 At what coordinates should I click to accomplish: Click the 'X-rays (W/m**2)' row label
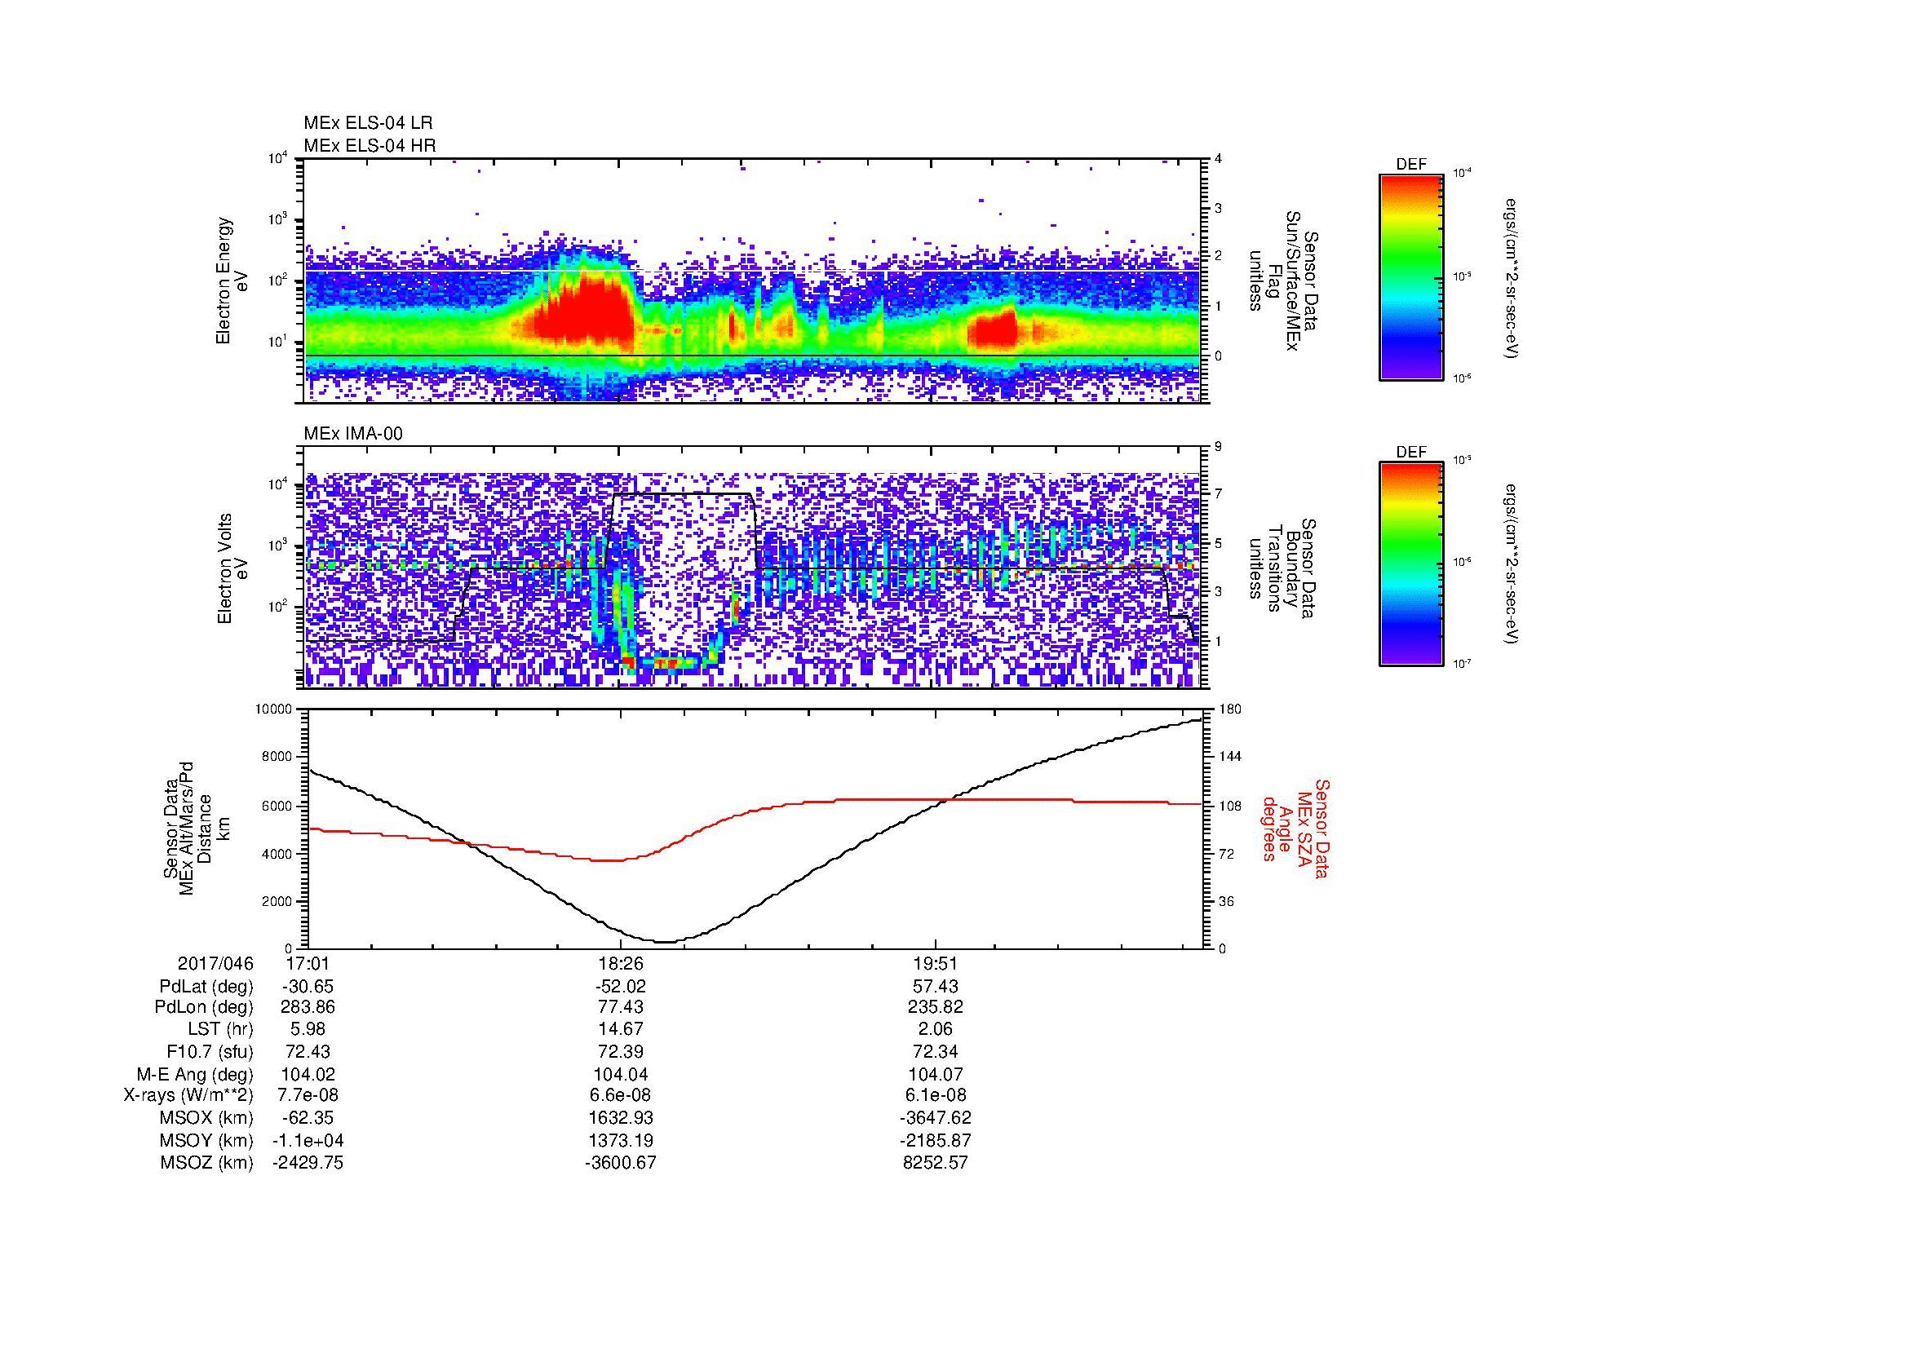(188, 1096)
